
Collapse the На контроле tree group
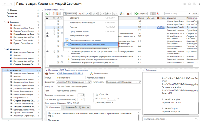click(4, 70)
